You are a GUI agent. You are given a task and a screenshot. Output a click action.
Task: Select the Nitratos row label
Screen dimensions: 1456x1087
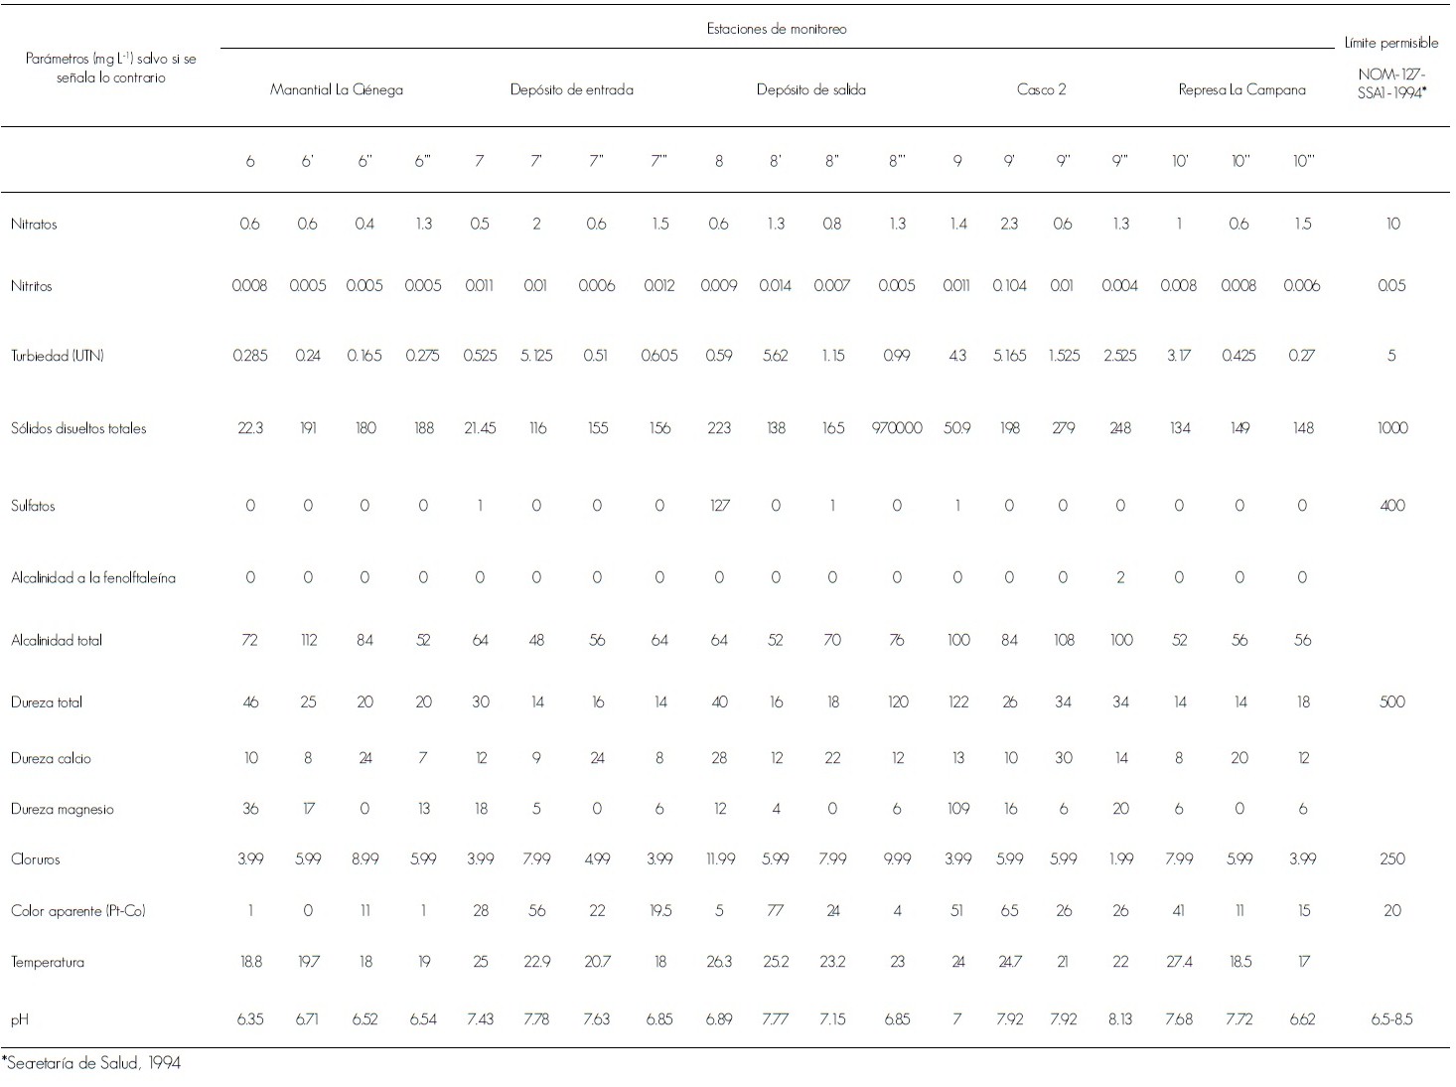tap(34, 225)
